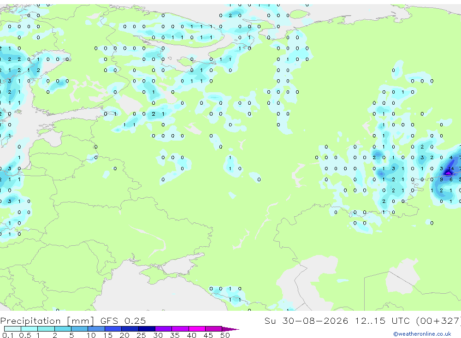
Task: Pick the legend swatch between 2 and 5
Action: tap(63, 329)
